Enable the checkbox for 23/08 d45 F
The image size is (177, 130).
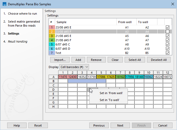[167, 31]
